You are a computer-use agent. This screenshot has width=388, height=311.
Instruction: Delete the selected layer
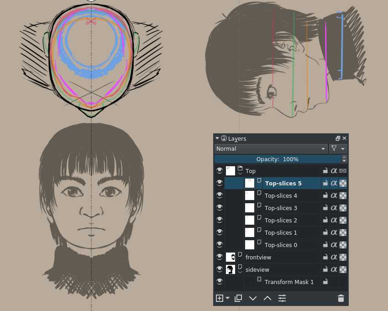click(x=341, y=298)
